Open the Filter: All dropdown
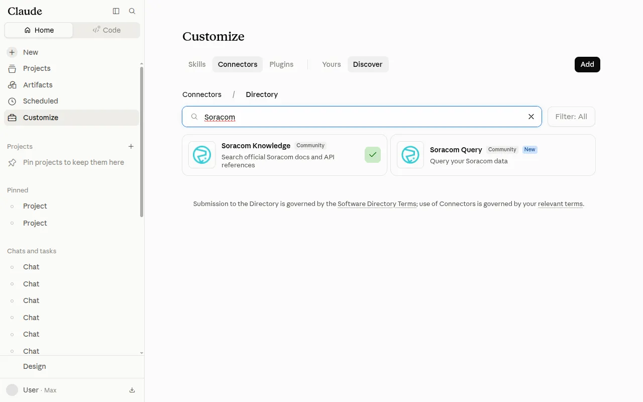This screenshot has width=643, height=402. [571, 117]
